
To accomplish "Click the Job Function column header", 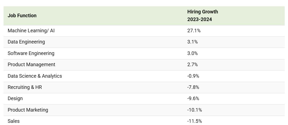I will [x=22, y=16].
